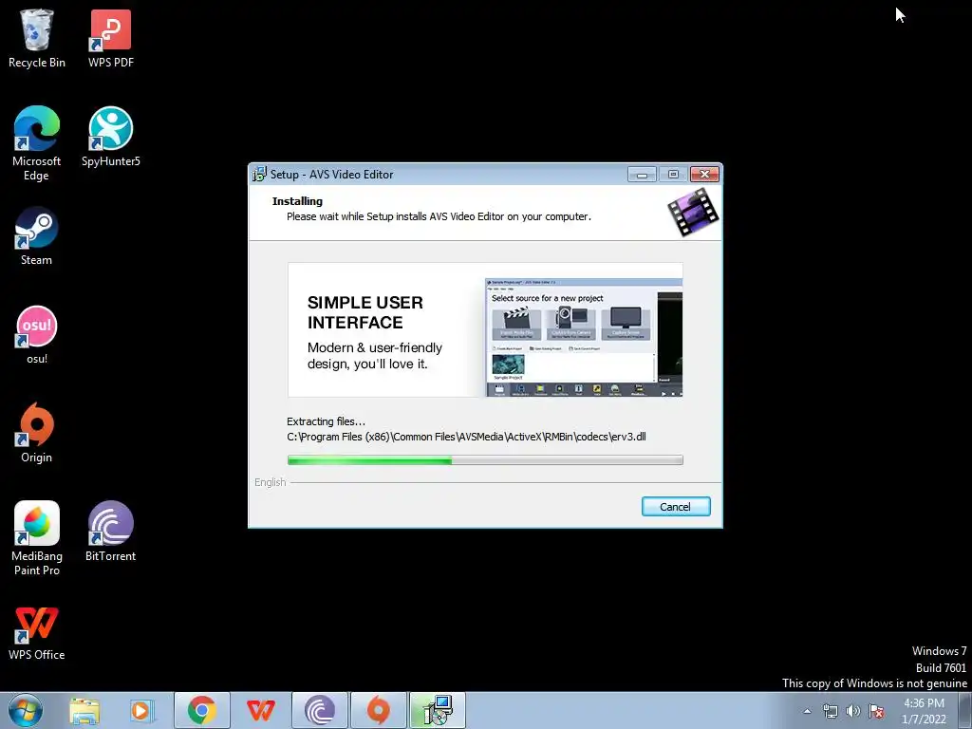Click the disabled maximize button in the setup window
Viewport: 972px width, 729px height.
coord(673,175)
